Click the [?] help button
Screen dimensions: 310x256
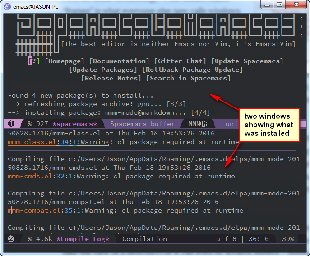[34, 61]
